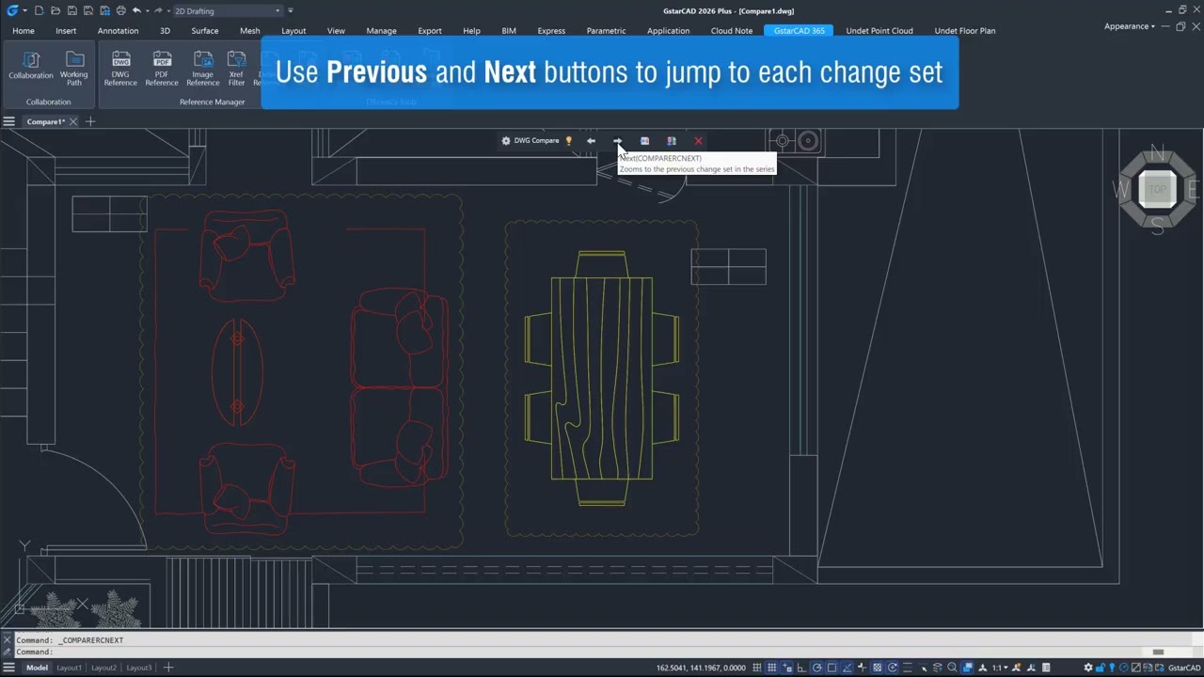
Task: Toggle ortho mode in the status bar
Action: (801, 668)
